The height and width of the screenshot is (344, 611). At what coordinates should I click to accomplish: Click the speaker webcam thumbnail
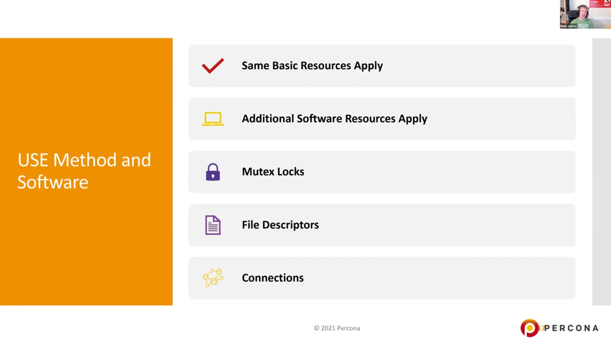[585, 14]
